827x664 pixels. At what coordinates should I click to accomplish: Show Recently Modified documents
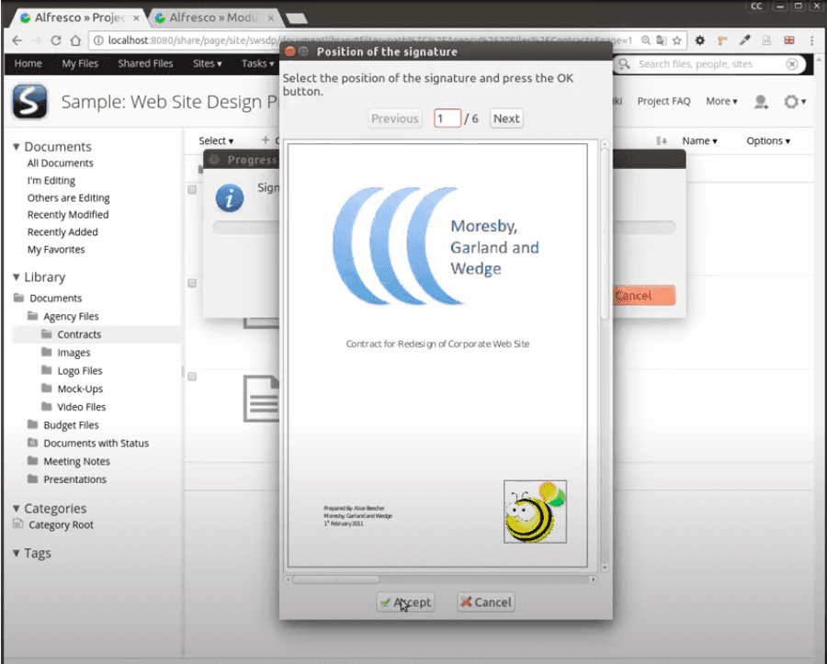68,215
